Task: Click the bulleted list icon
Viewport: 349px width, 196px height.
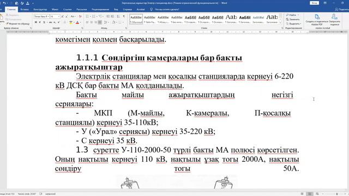Action: point(87,16)
